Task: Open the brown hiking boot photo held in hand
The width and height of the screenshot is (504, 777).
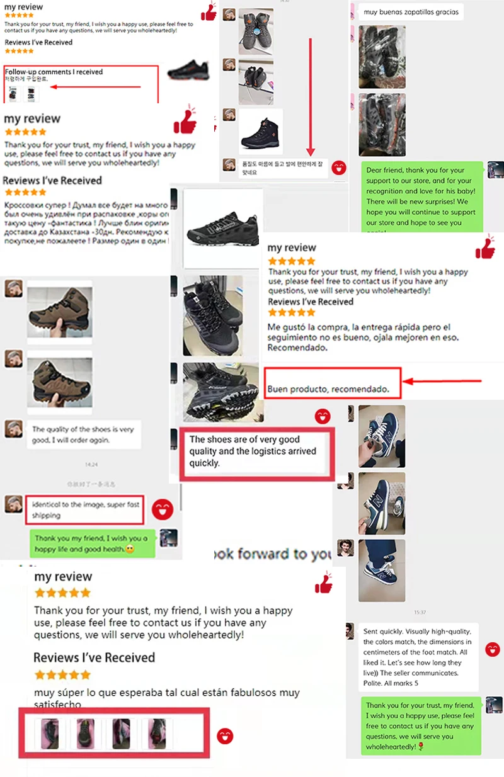Action: [x=60, y=312]
